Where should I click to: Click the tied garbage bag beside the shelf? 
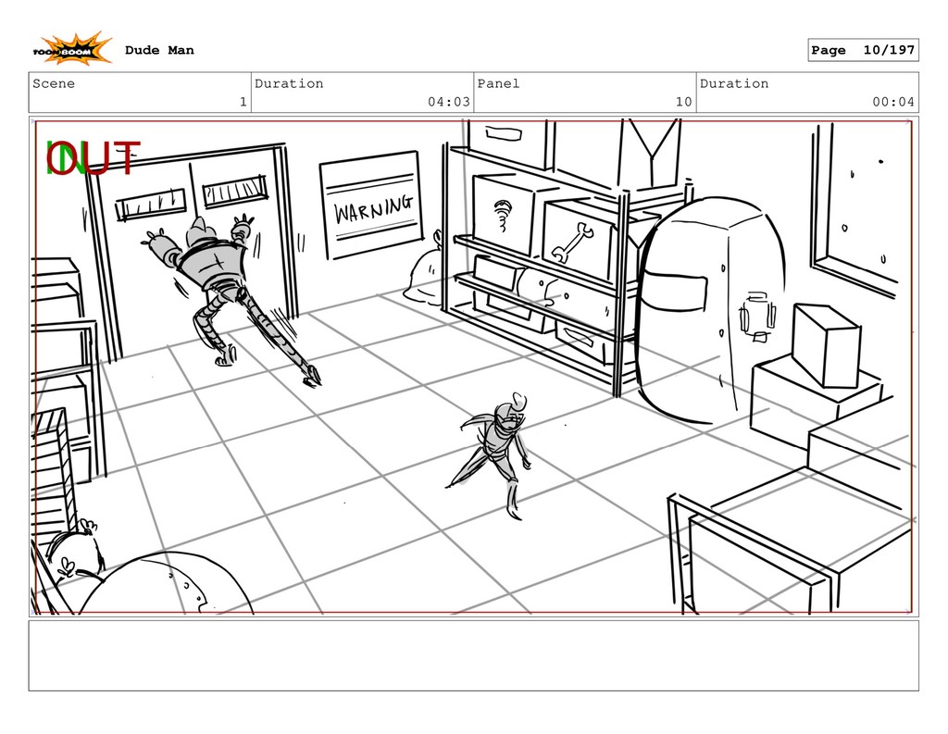(x=426, y=273)
